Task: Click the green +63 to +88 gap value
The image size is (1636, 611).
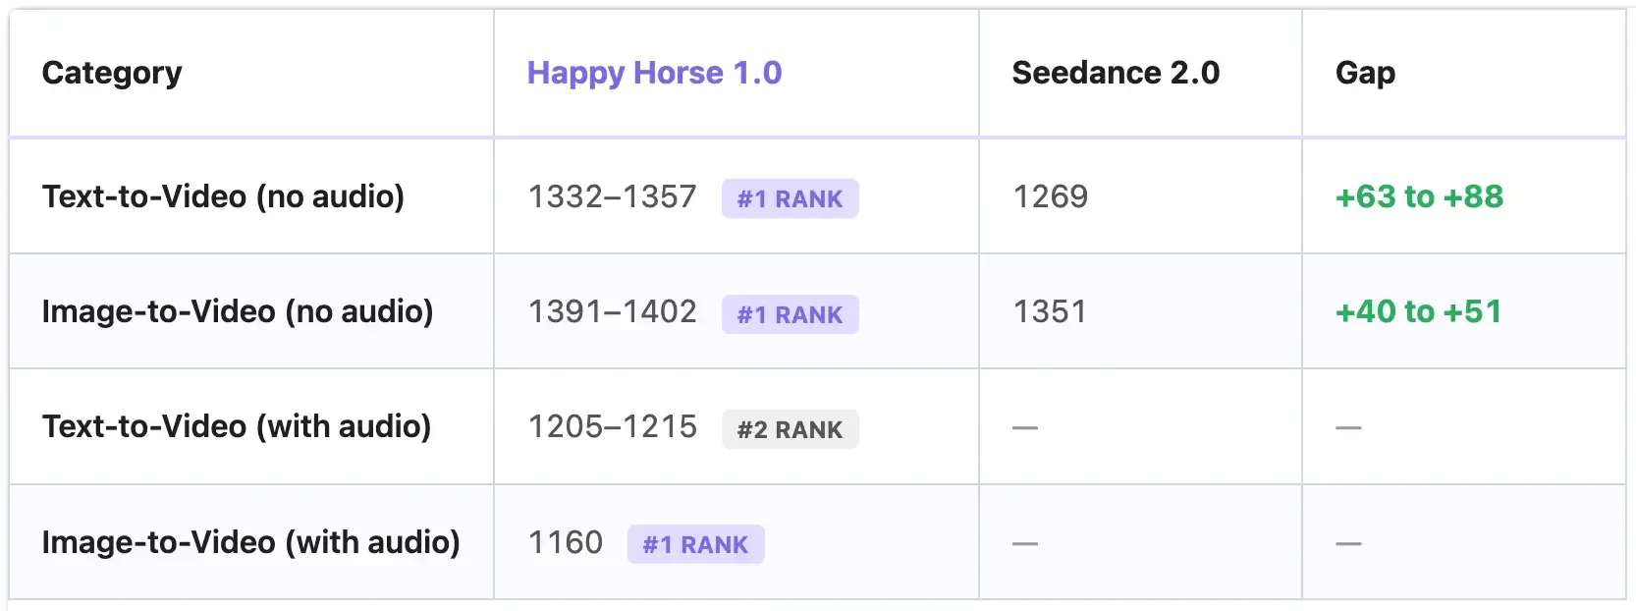Action: [x=1419, y=196]
